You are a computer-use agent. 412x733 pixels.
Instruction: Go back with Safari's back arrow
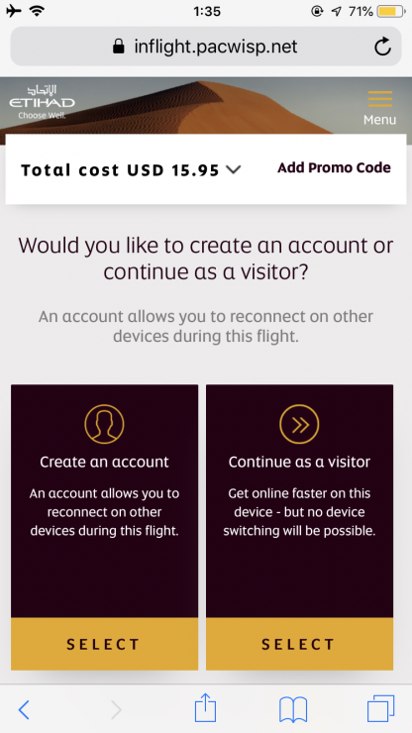24,710
